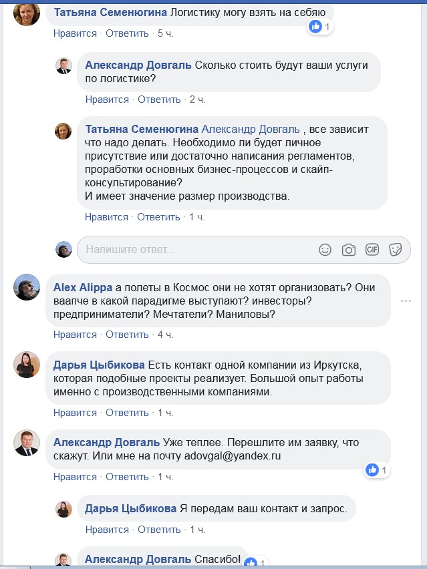
Task: Click Дарья Цыбикова's large profile avatar
Action: click(x=27, y=365)
